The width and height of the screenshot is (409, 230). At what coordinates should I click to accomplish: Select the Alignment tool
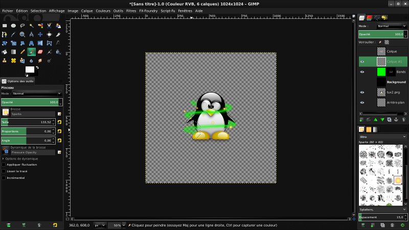[x=49, y=34]
